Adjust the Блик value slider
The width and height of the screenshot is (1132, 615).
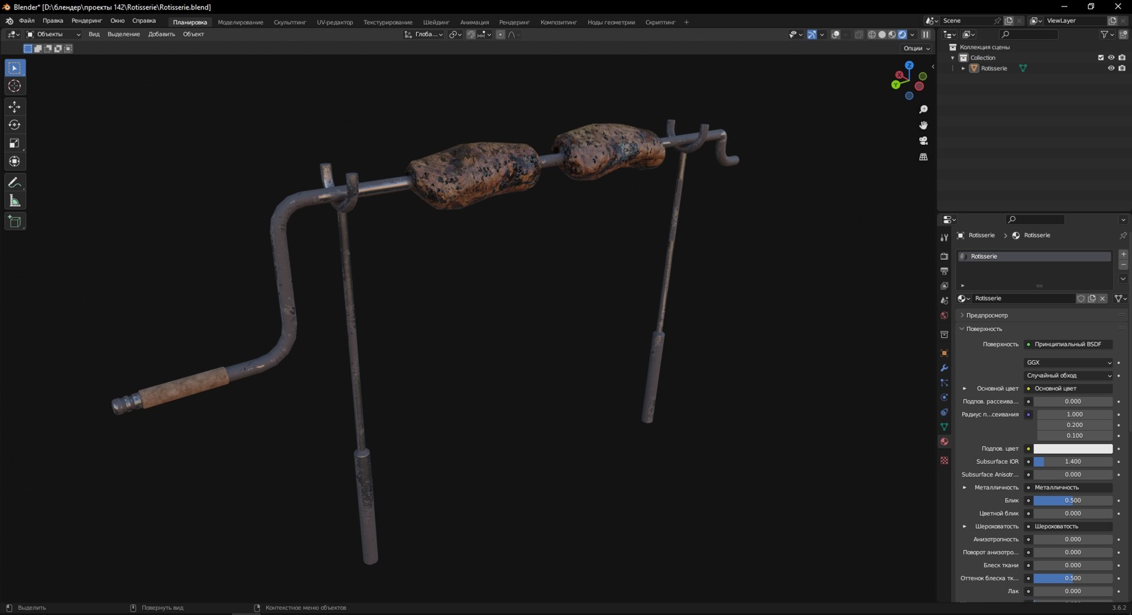[1073, 501]
